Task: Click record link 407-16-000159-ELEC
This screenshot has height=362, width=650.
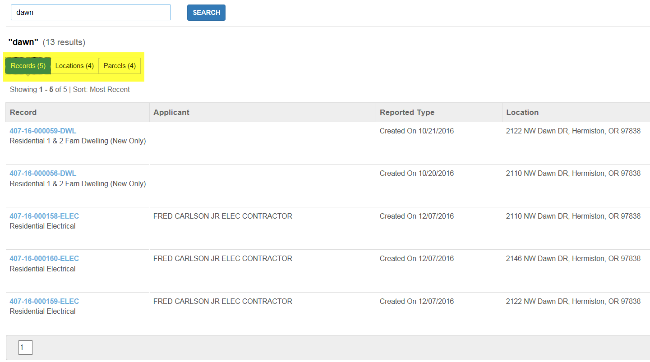Action: point(44,301)
